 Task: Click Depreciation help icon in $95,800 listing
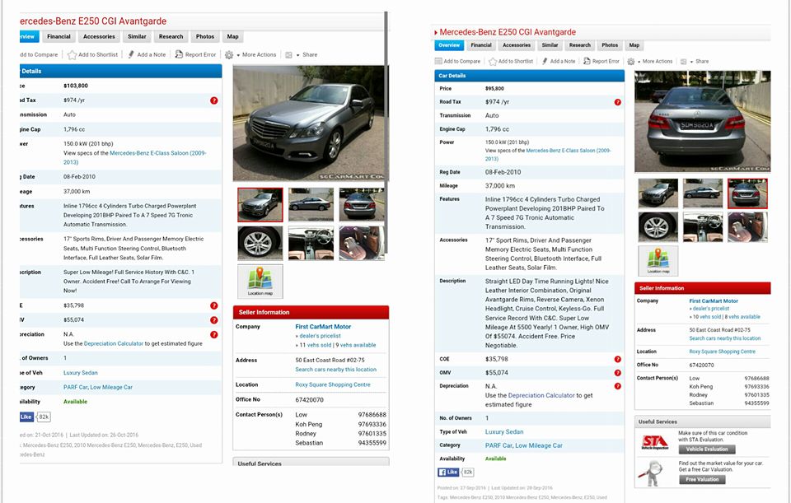617,386
